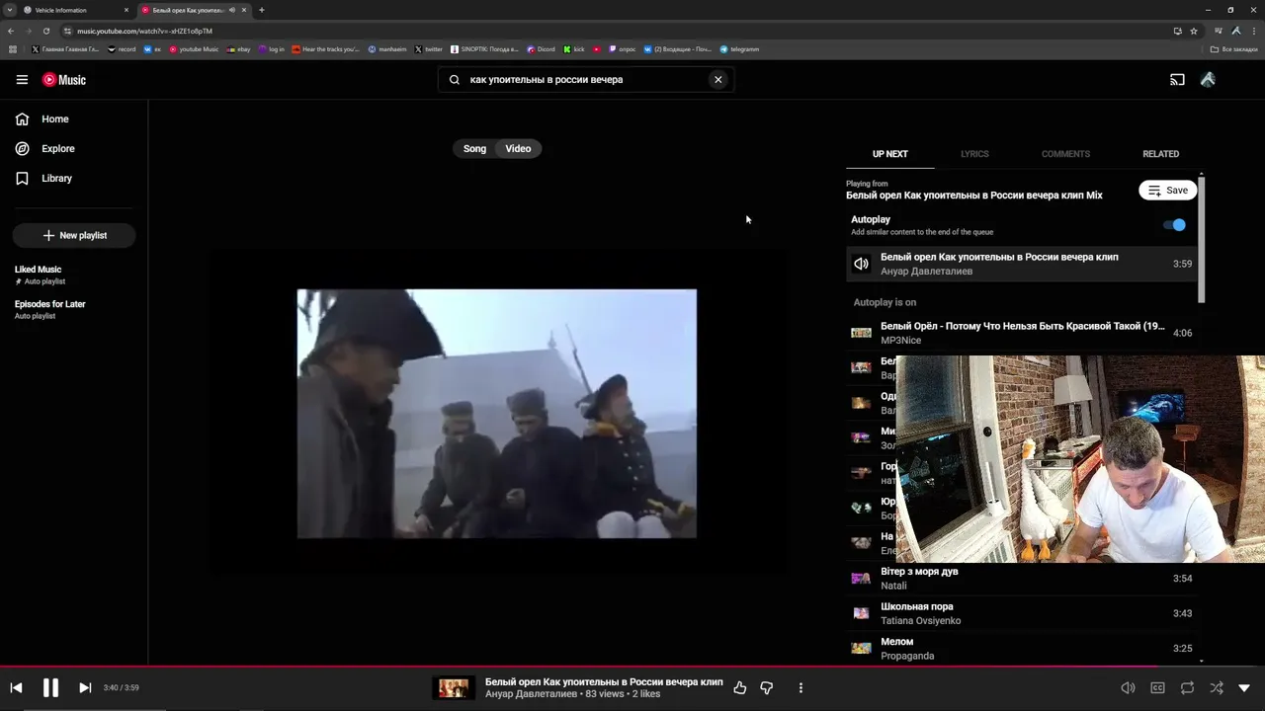Viewport: 1265px width, 711px height.
Task: Click the now-playing album thumbnail in player bar
Action: 454,688
